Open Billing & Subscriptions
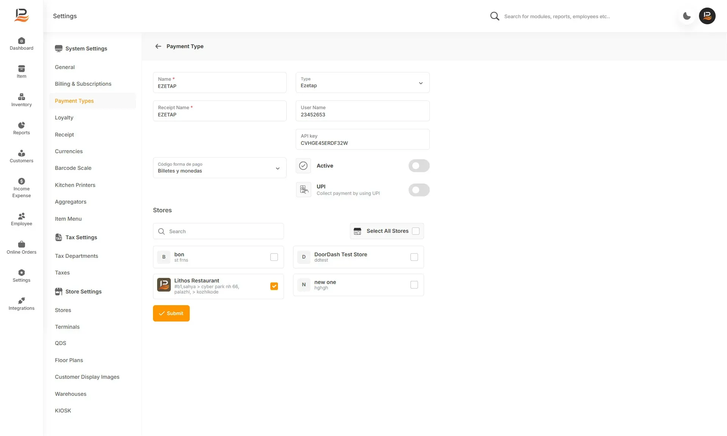727x436 pixels. 83,84
